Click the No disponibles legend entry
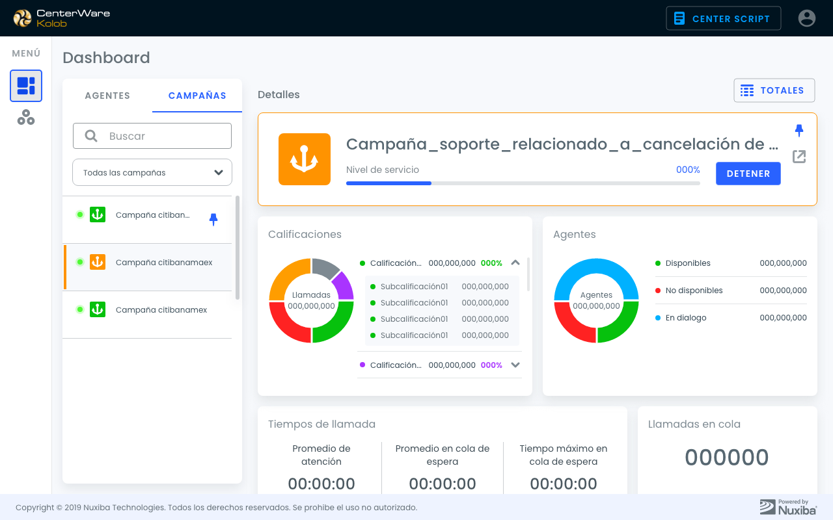 pyautogui.click(x=731, y=291)
